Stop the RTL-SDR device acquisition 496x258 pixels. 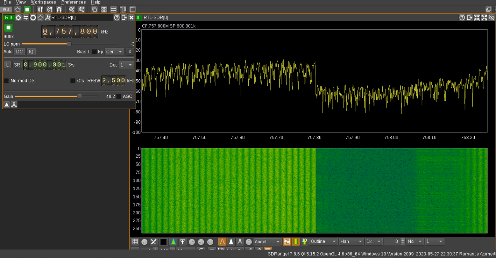tap(9, 27)
